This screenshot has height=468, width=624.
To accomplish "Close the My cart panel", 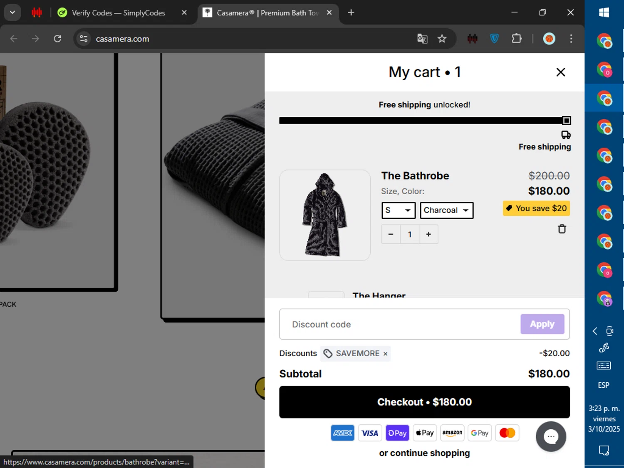I will 560,72.
